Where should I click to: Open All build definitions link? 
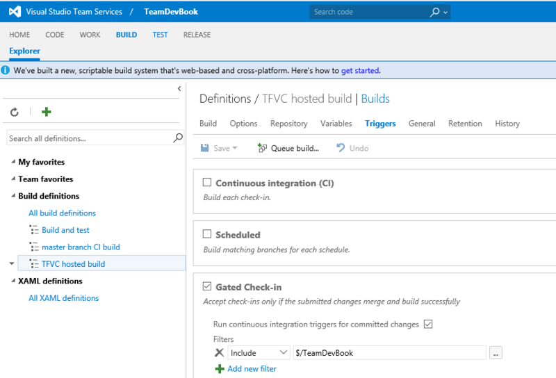(62, 213)
